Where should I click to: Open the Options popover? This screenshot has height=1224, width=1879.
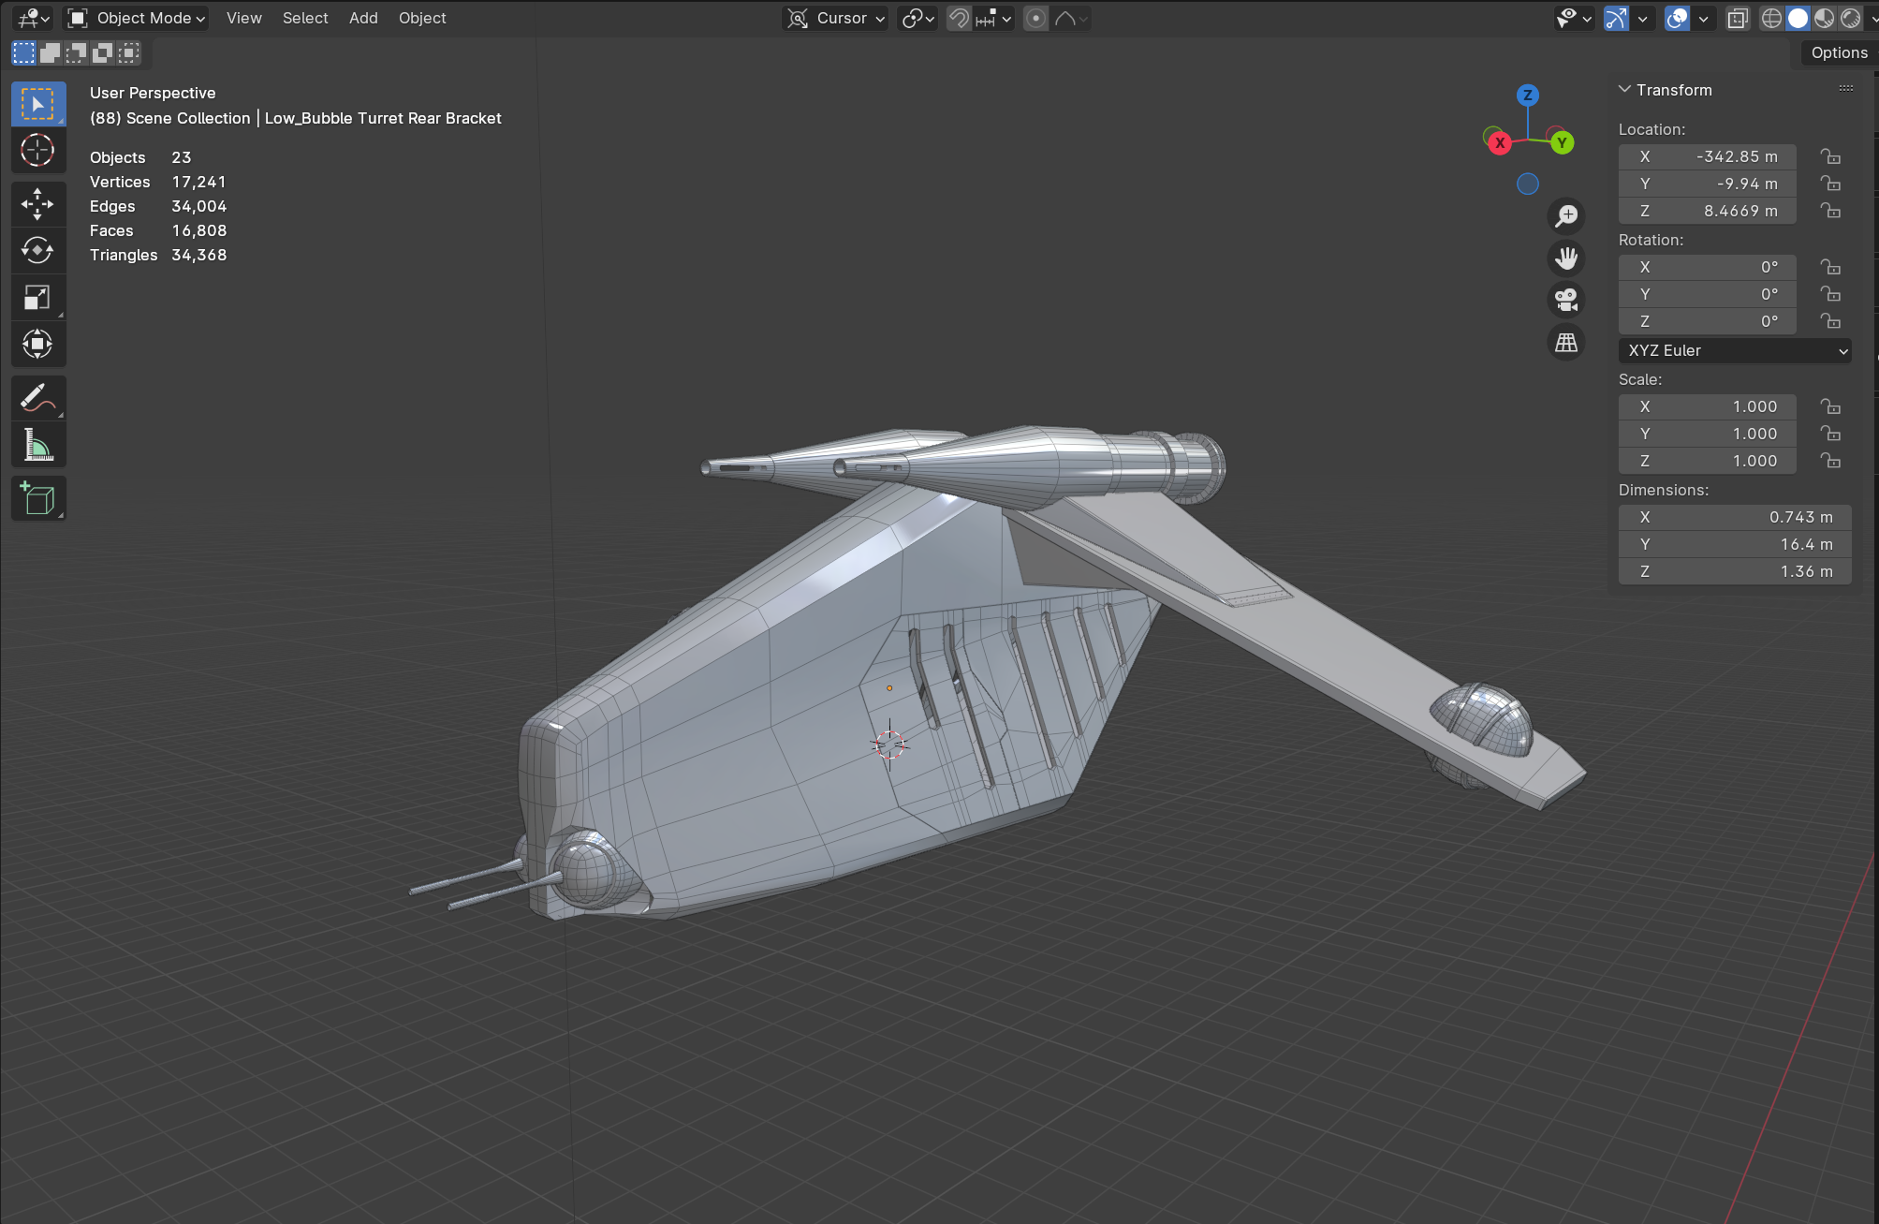[1839, 53]
